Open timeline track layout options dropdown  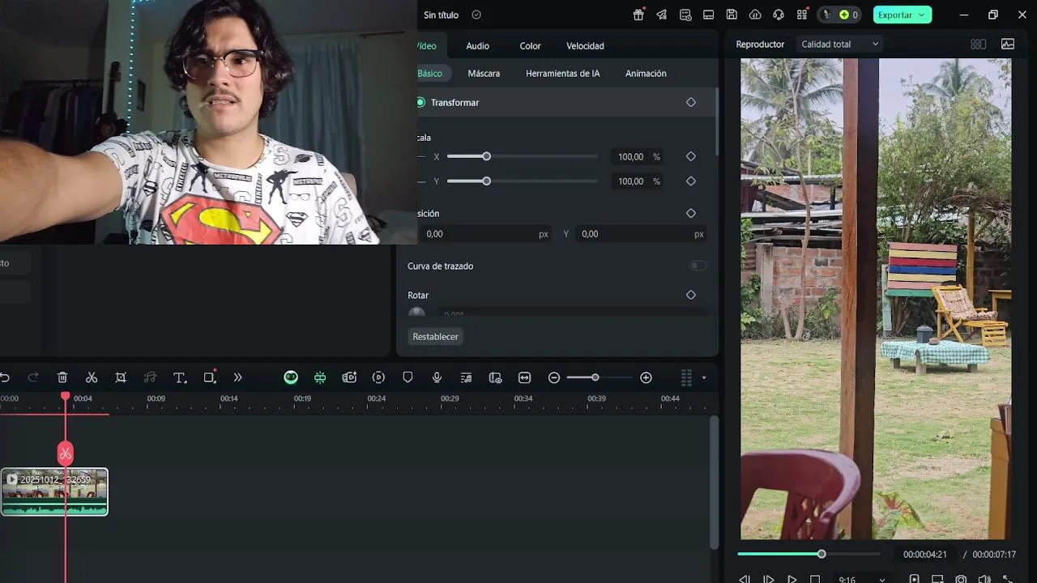[704, 378]
